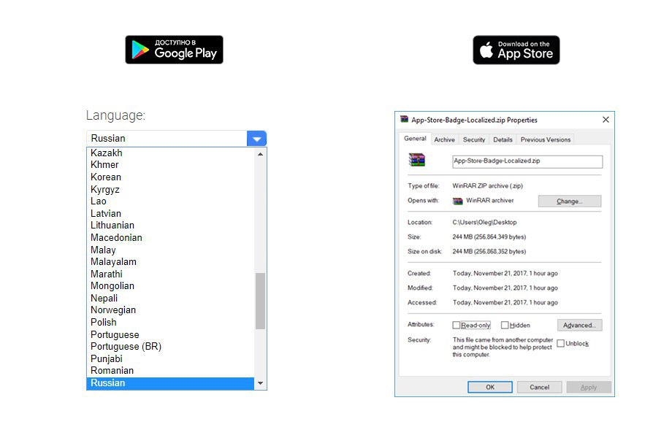Select Khmer in the language list
The height and width of the screenshot is (438, 672).
[x=170, y=164]
